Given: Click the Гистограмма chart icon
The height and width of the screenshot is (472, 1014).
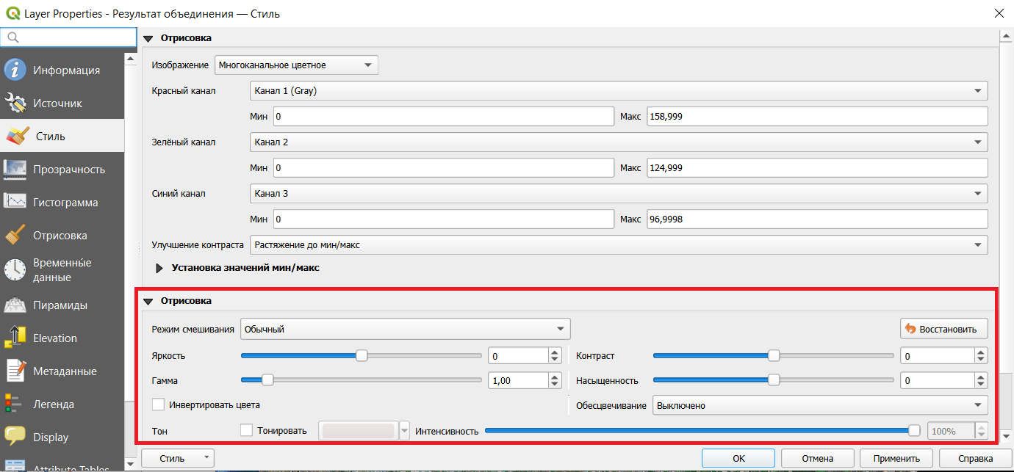Looking at the screenshot, I should point(15,203).
